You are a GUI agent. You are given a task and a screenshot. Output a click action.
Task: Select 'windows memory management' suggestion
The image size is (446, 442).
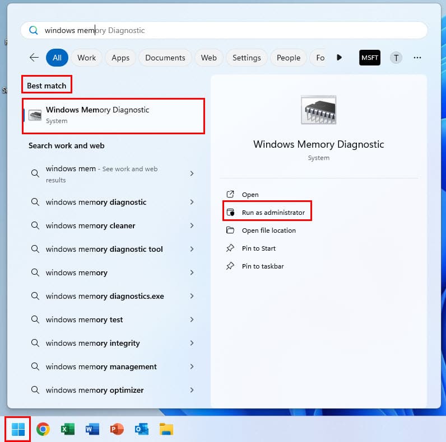coord(101,366)
